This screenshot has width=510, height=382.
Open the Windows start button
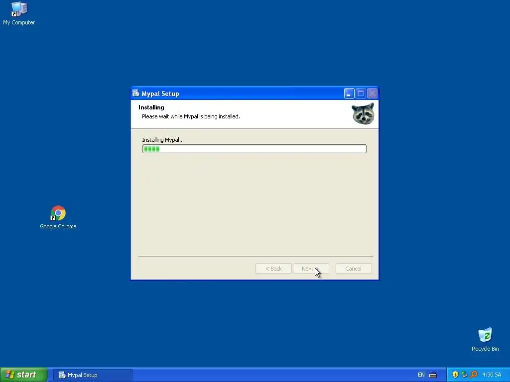coord(23,375)
